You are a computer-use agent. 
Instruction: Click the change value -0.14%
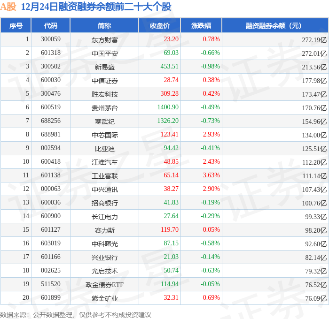(210, 257)
